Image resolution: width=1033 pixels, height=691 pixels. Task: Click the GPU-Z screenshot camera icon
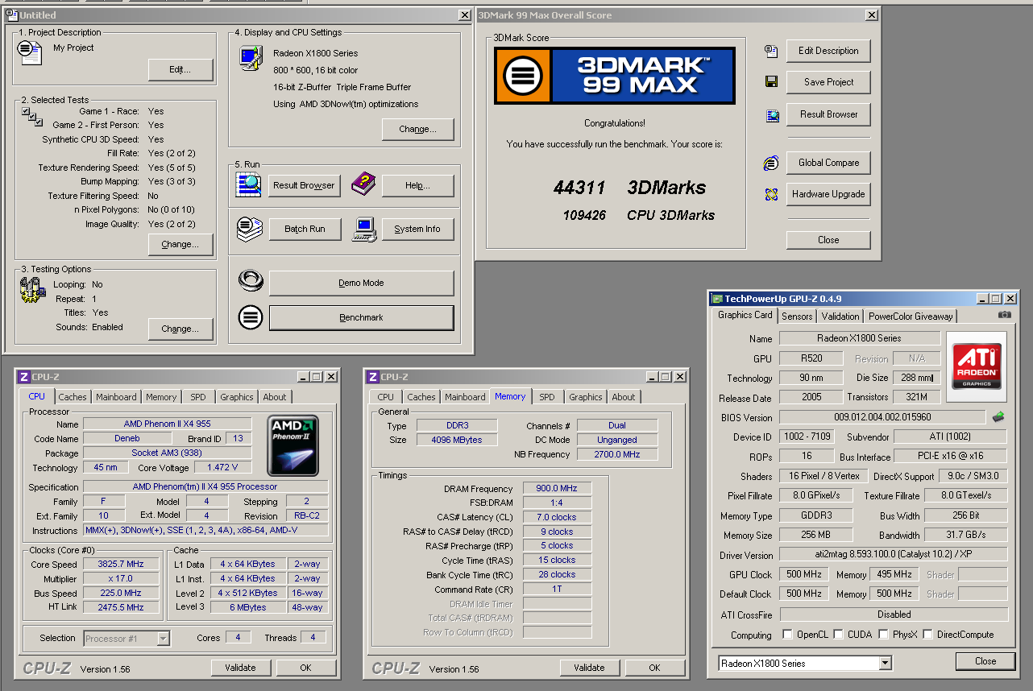[x=1004, y=316]
